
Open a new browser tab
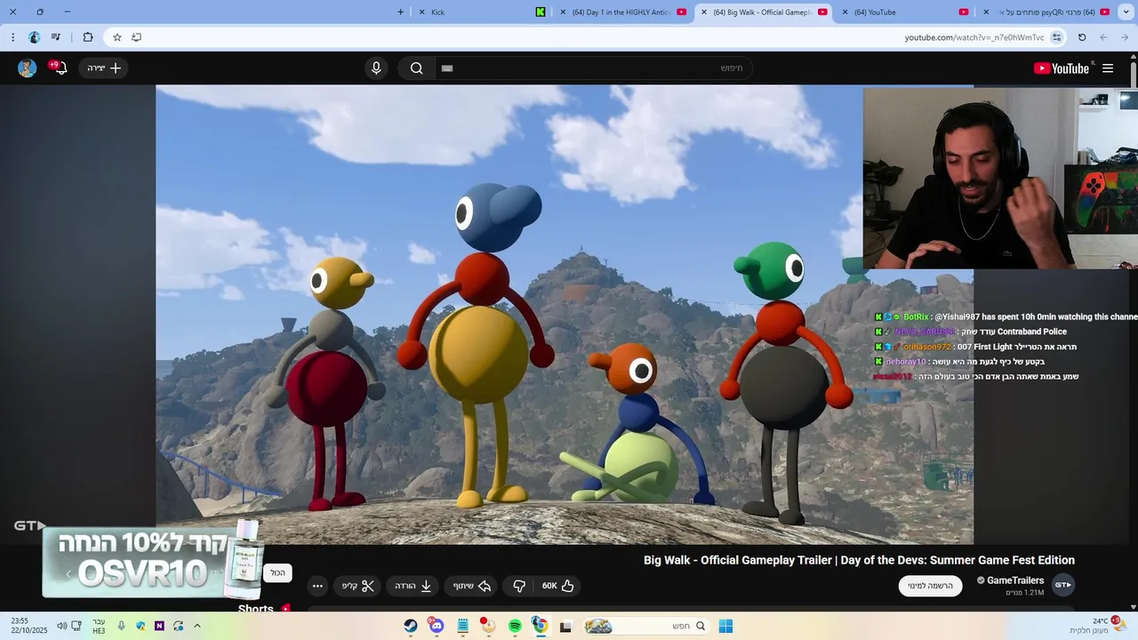coord(400,12)
